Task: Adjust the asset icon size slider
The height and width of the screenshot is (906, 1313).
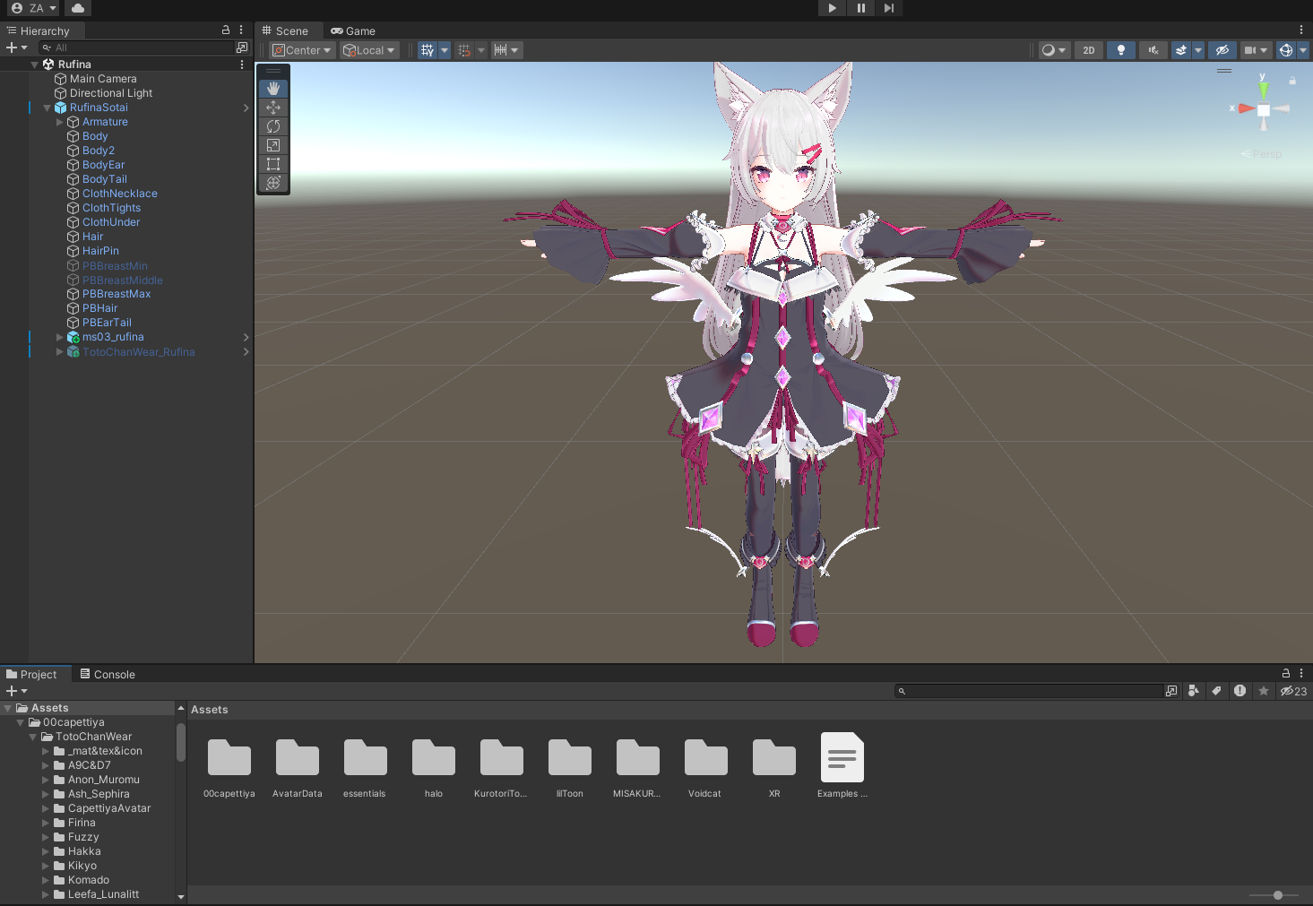Action: click(x=1277, y=895)
